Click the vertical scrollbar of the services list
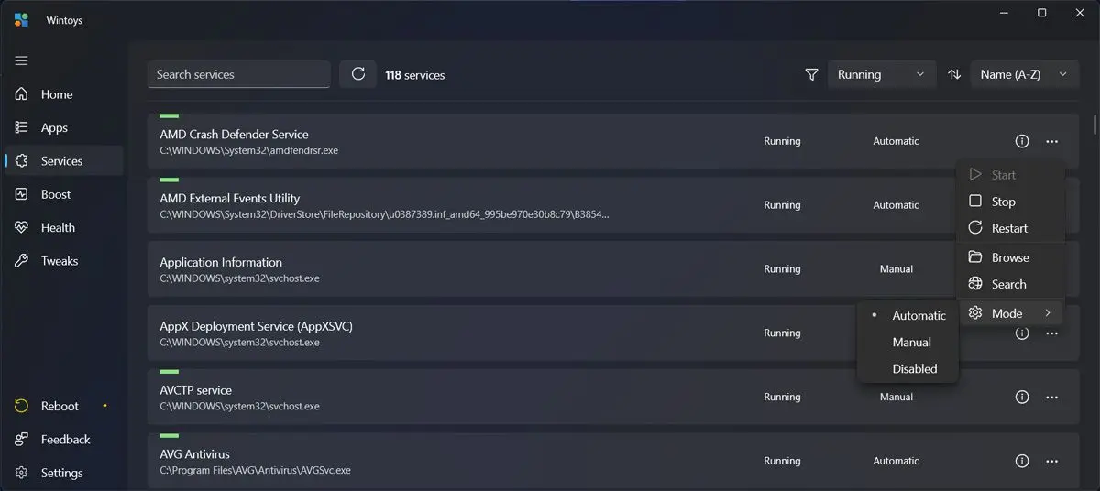 1094,124
